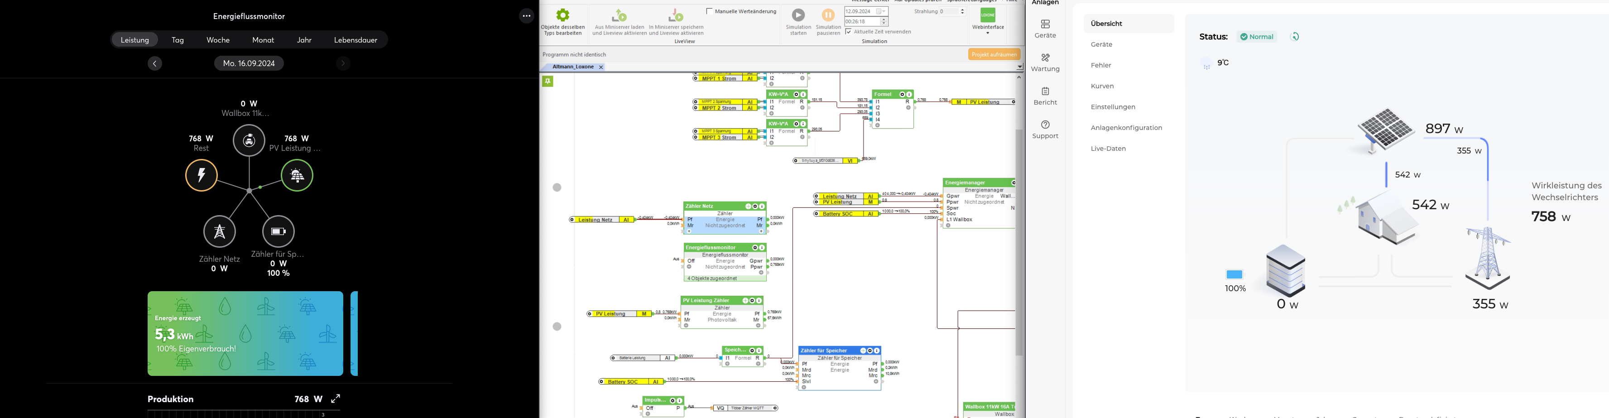Click scroll-up arrow of canvas scrollbar
Viewport: 1609px width, 418px height.
(x=1019, y=78)
